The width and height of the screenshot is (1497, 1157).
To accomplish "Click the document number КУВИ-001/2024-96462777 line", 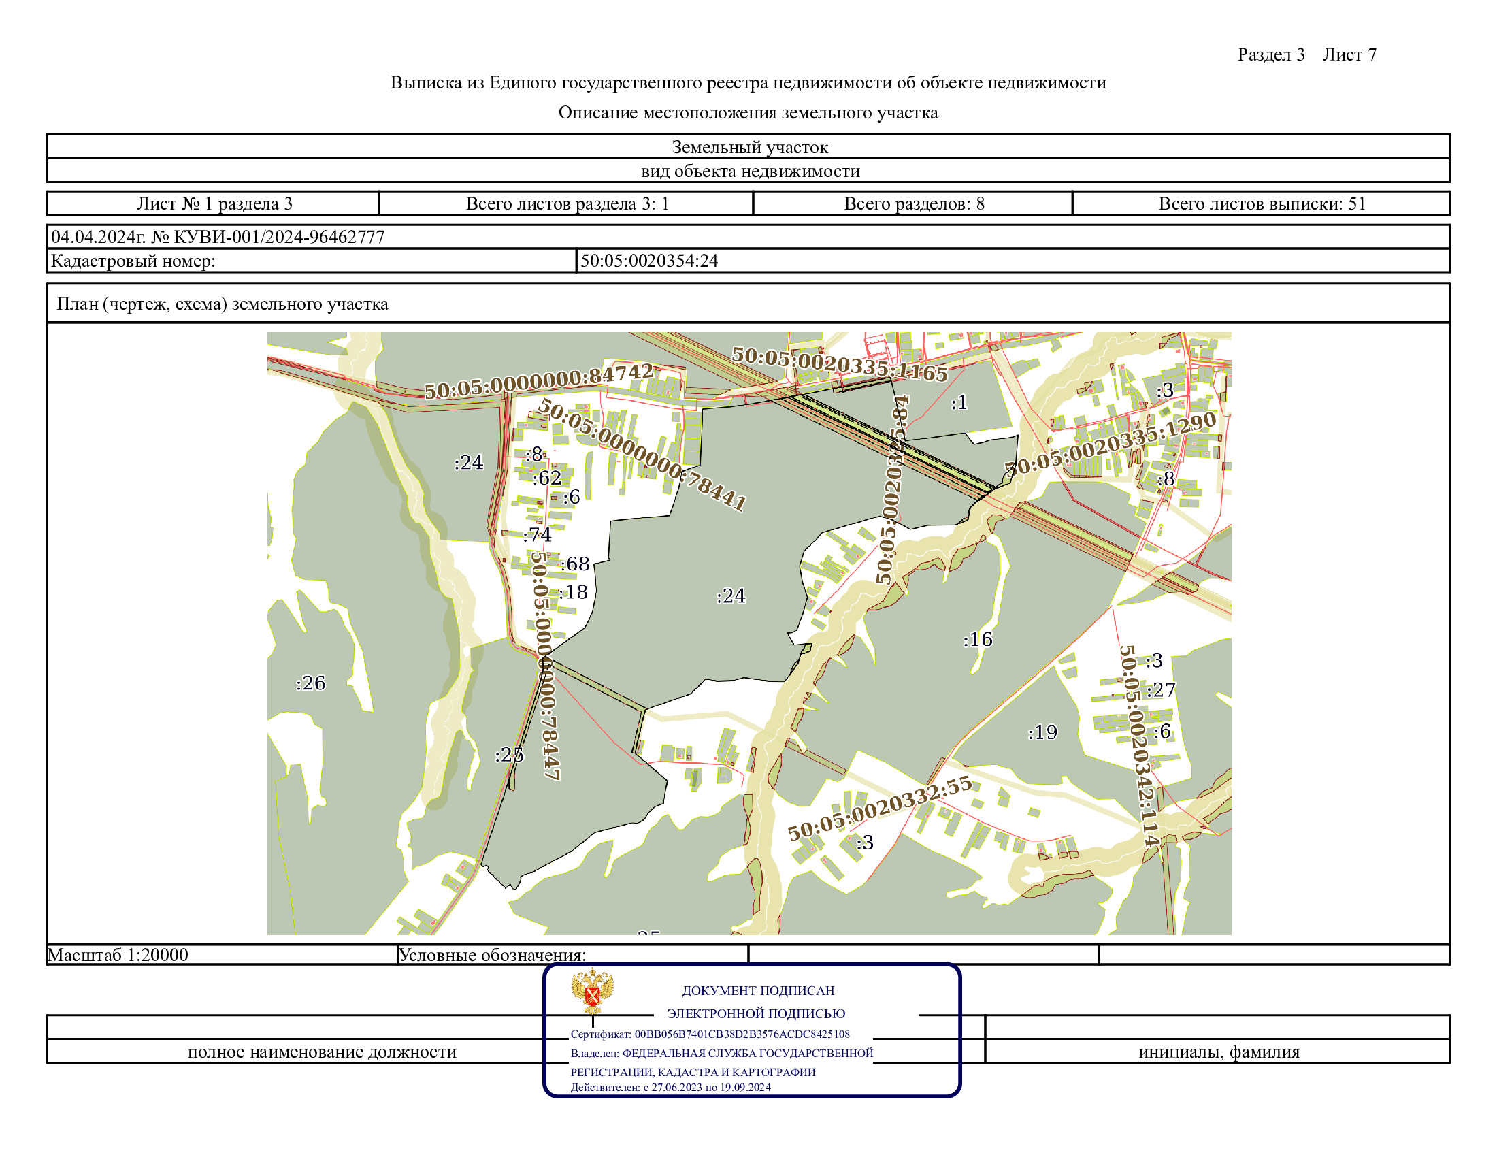I will tap(218, 237).
